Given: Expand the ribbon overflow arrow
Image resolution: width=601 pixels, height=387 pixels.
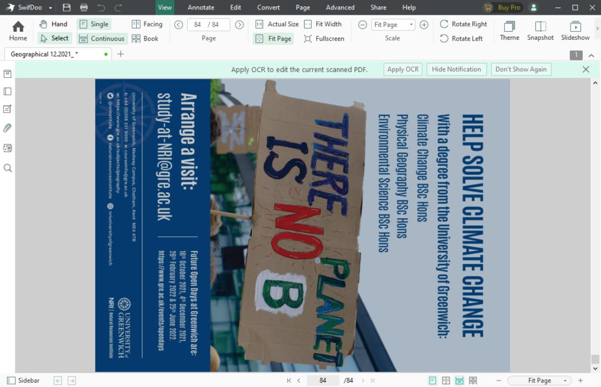Looking at the screenshot, I should coord(597,28).
